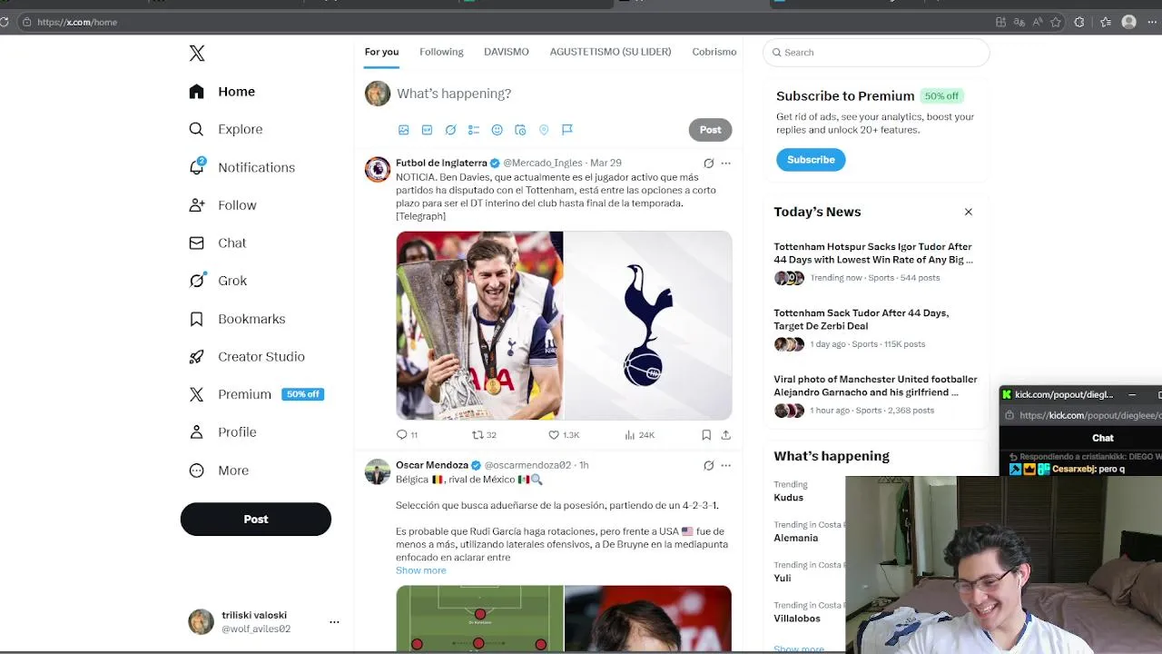The height and width of the screenshot is (654, 1162).
Task: Open account menu next to triliski valoski
Action: [x=334, y=622]
